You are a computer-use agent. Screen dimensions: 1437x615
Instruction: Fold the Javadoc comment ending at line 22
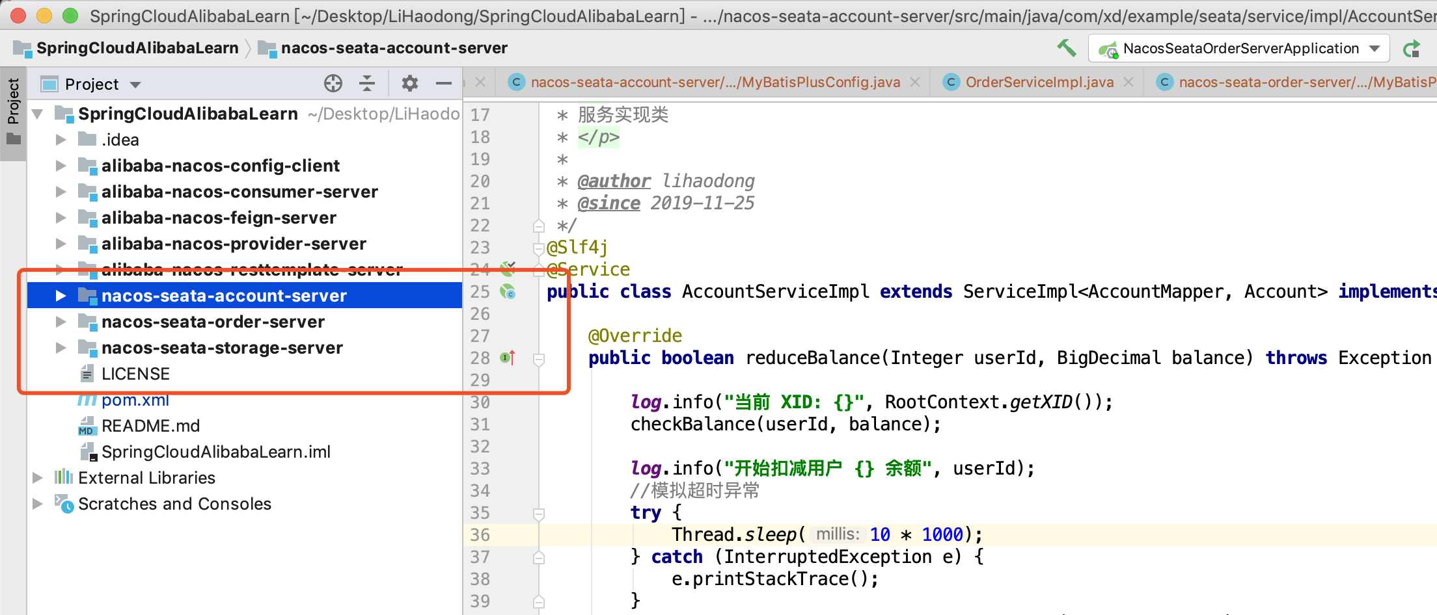[538, 226]
